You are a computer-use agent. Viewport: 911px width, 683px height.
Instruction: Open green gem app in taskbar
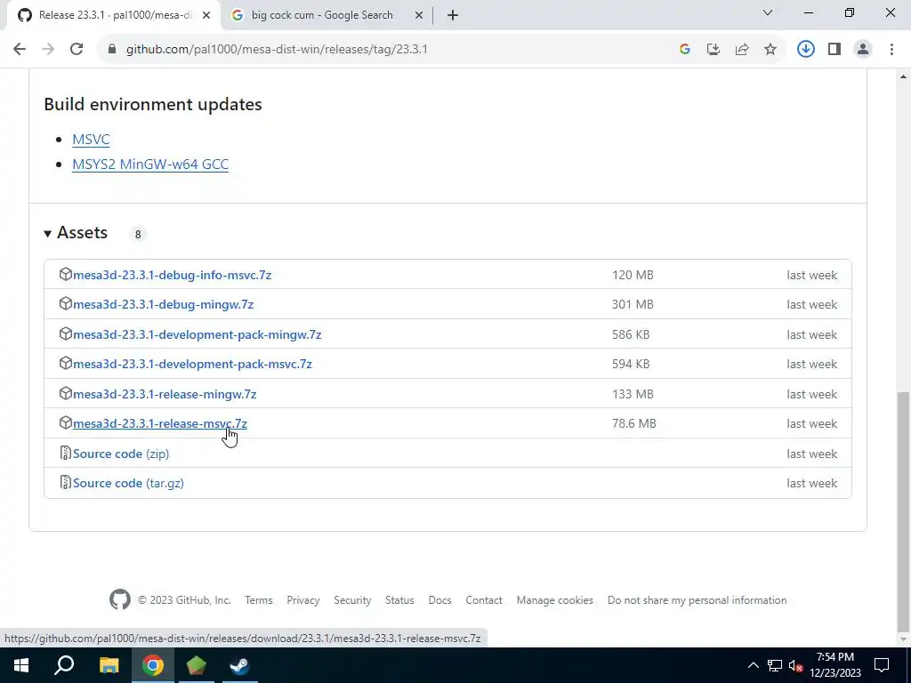point(197,665)
